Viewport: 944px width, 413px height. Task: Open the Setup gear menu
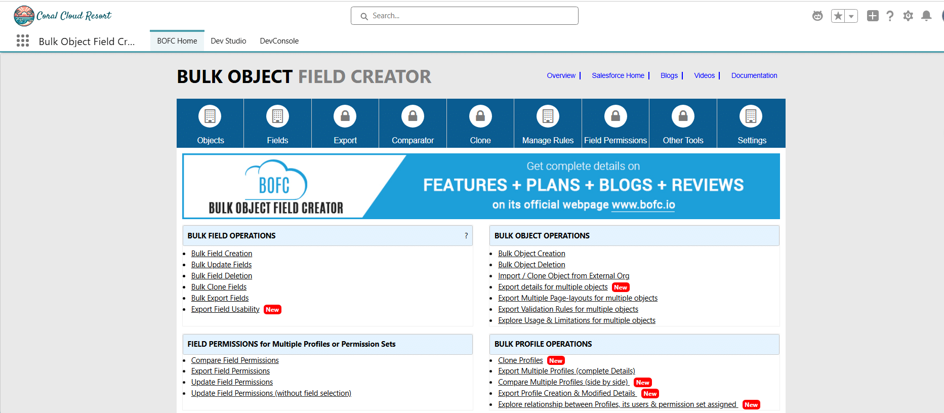[x=908, y=16]
